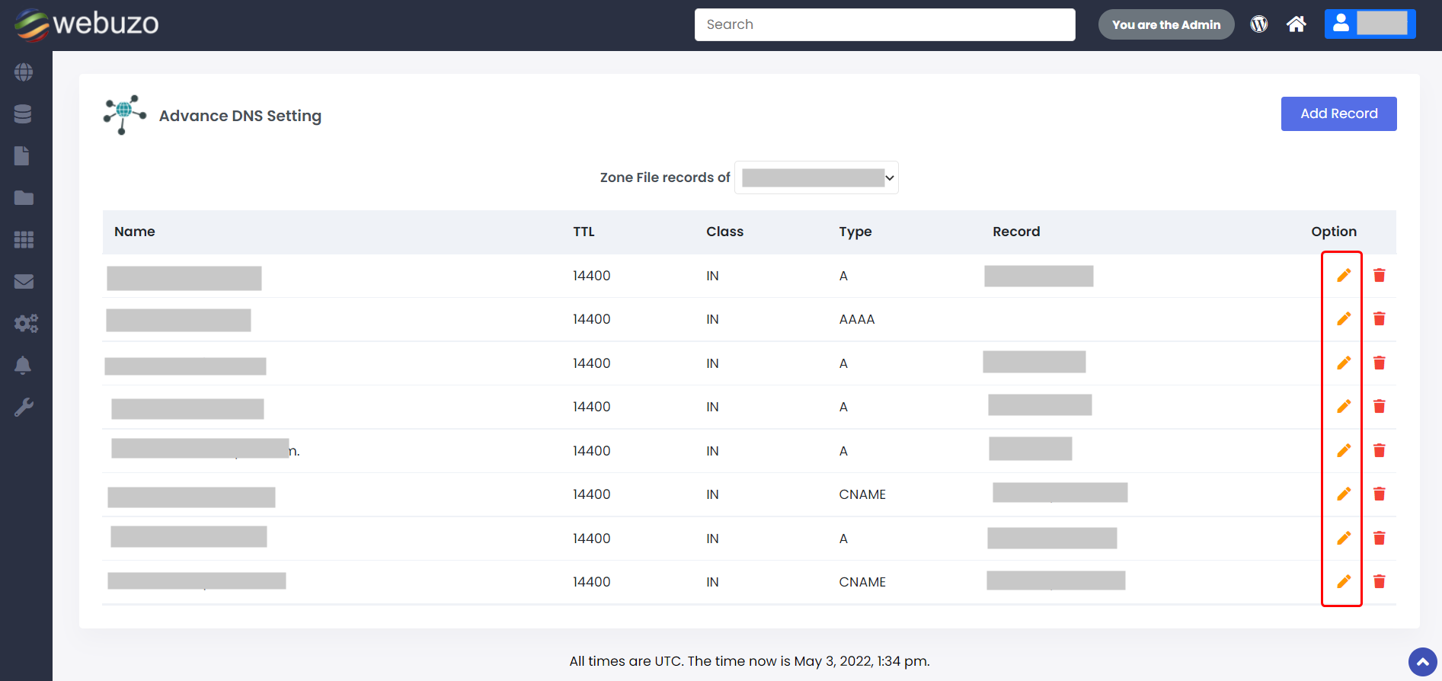Click the bell notifications sidebar icon
The width and height of the screenshot is (1442, 681).
[23, 366]
